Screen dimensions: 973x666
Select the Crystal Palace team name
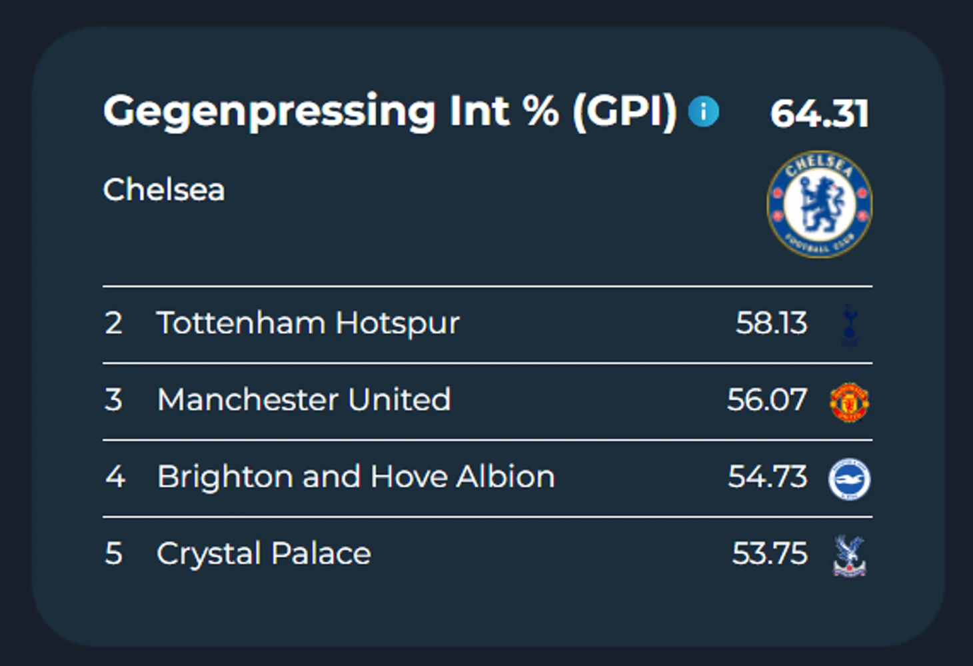tap(264, 553)
